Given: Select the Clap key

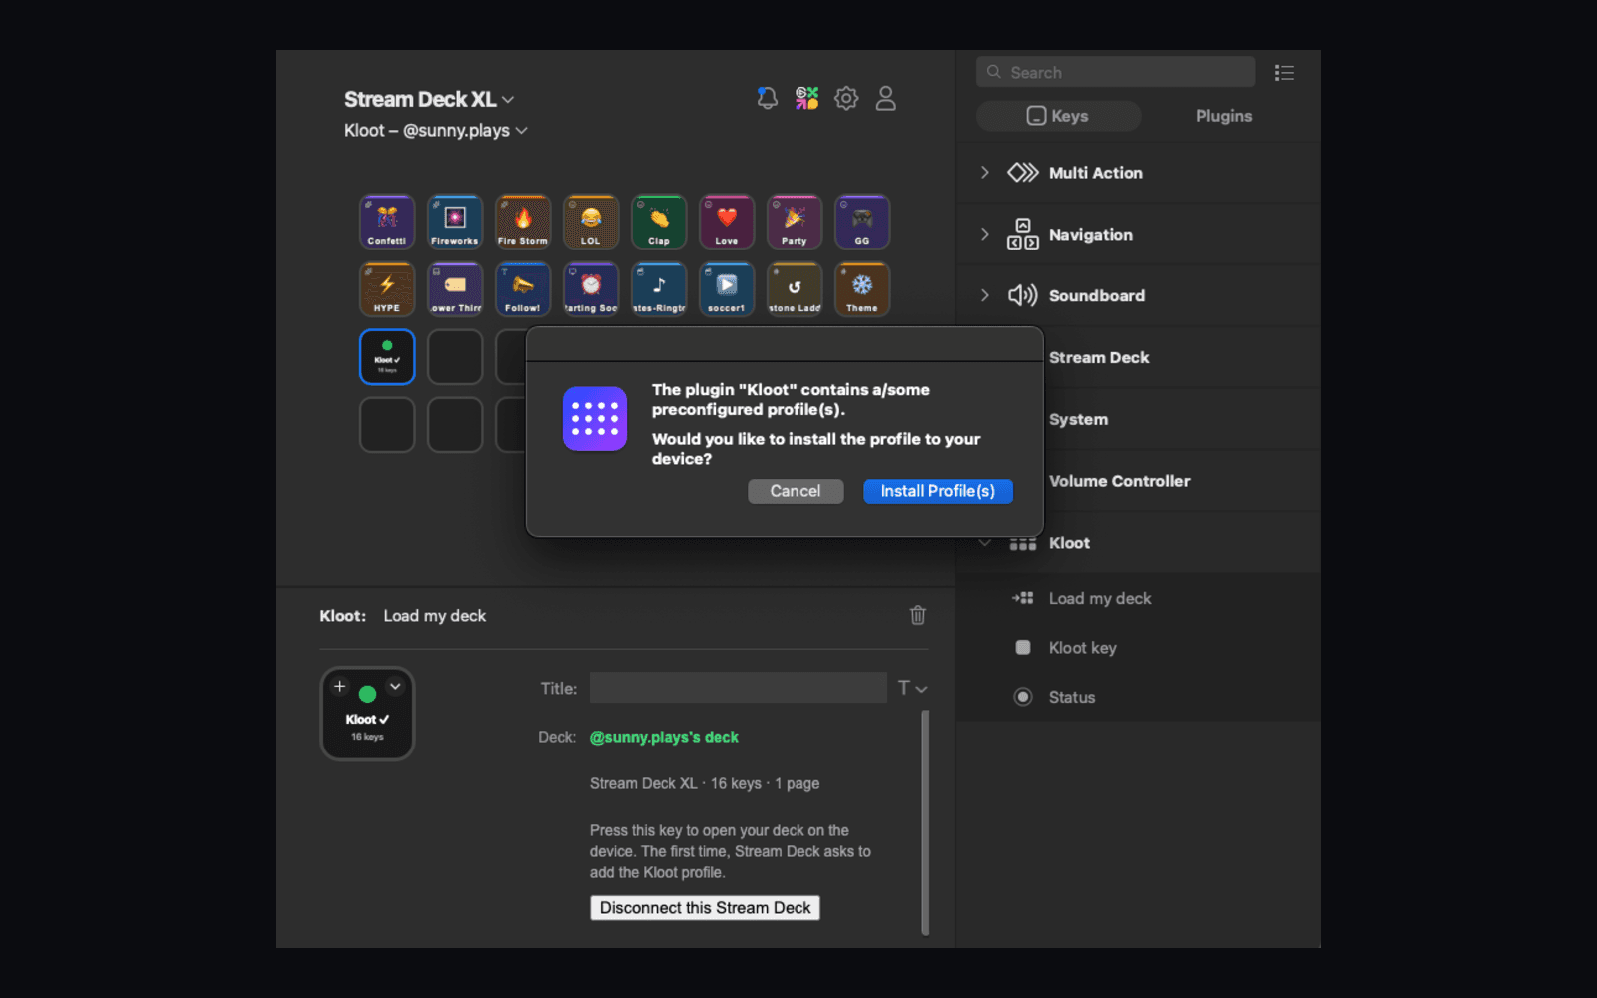Looking at the screenshot, I should [x=659, y=222].
